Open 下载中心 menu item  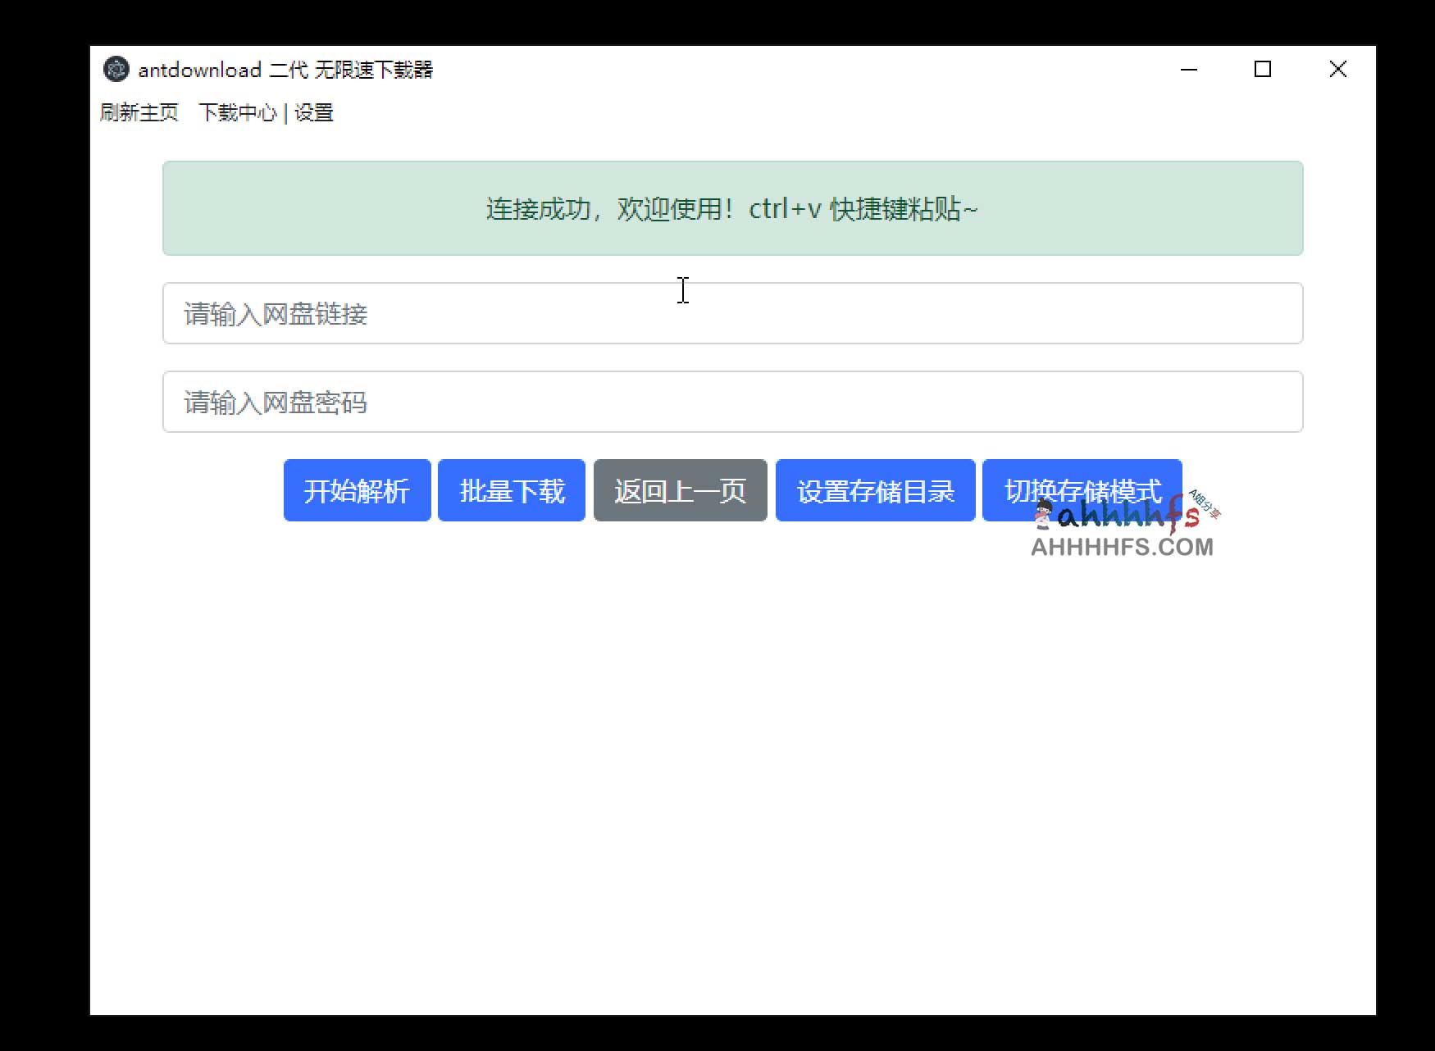(241, 112)
